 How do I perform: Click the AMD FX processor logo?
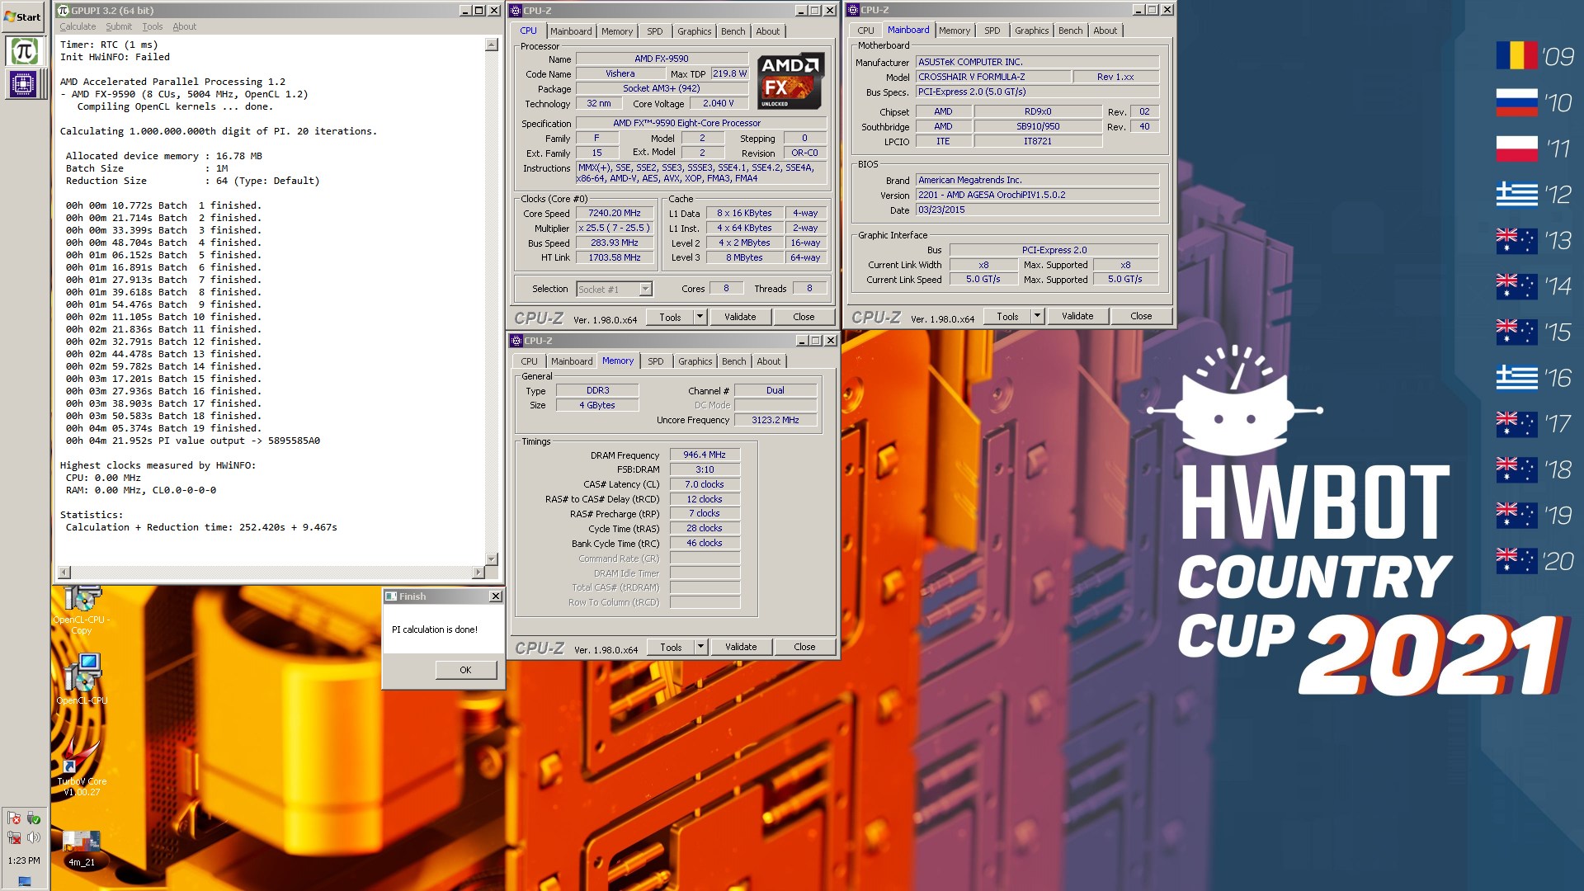click(790, 81)
